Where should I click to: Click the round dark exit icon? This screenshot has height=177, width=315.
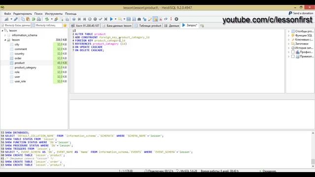[176, 19]
